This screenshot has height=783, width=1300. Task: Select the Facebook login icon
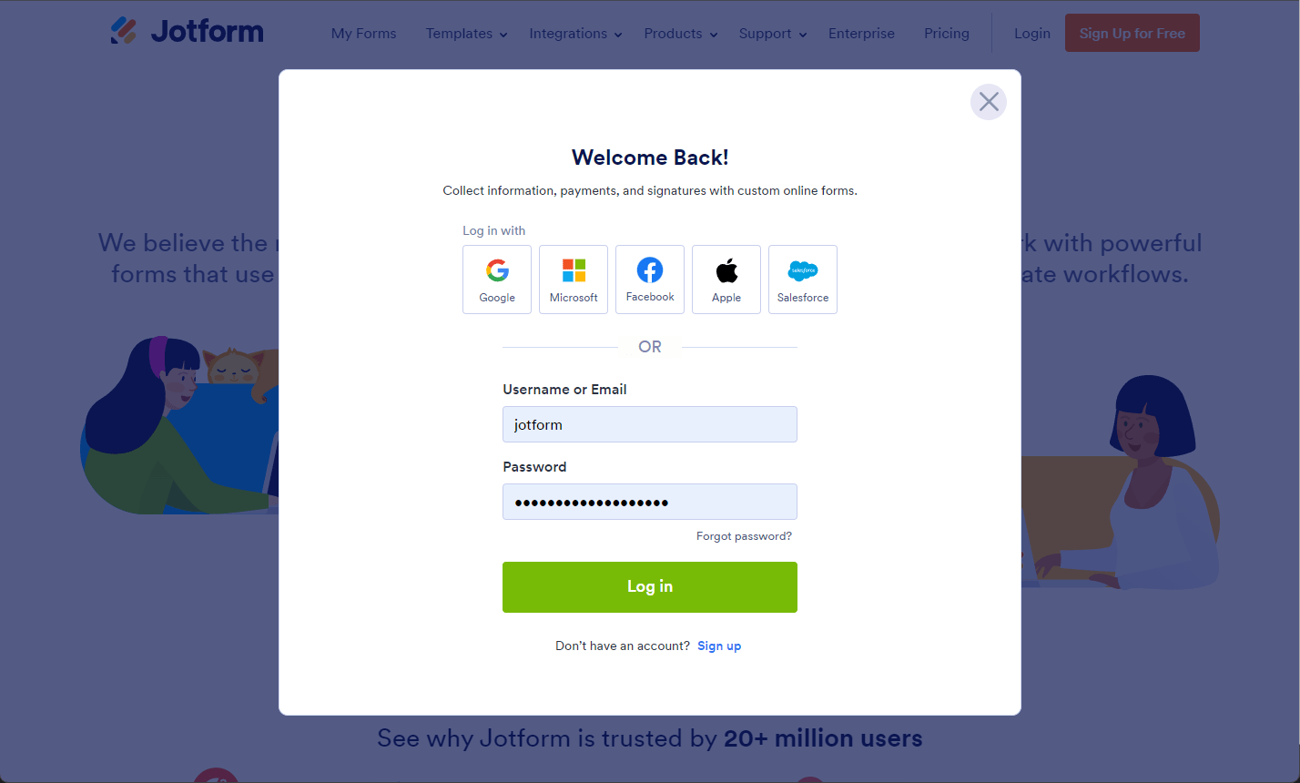[650, 280]
